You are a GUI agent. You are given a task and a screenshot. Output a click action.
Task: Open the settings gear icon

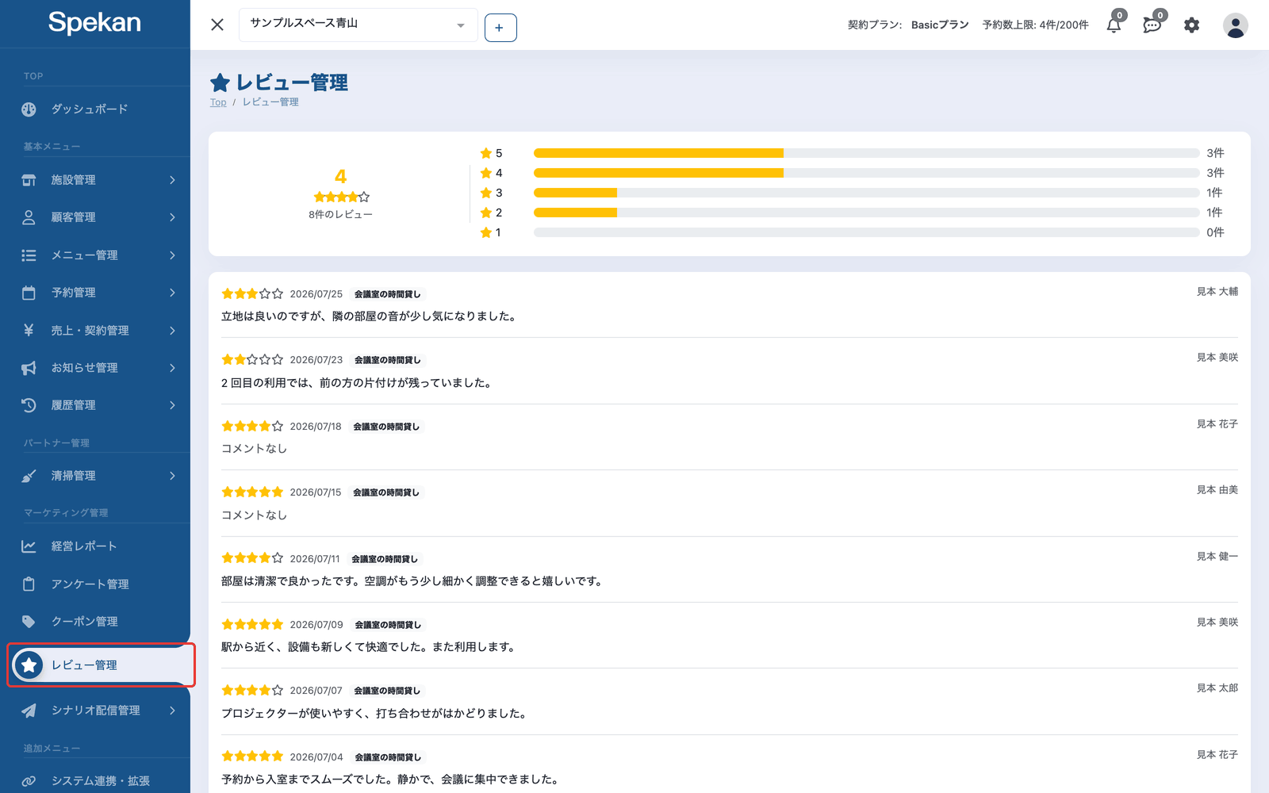click(1191, 25)
